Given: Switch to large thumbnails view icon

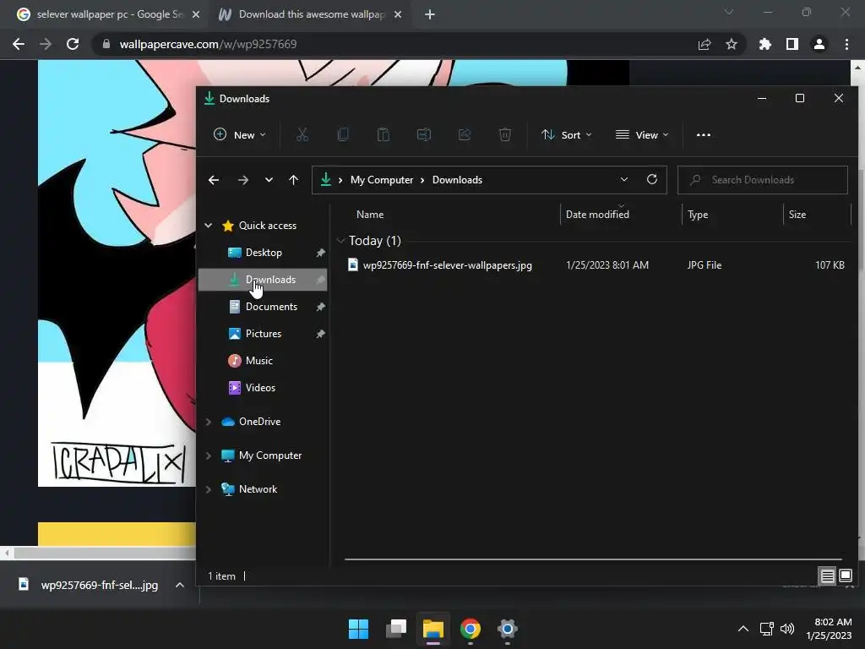Looking at the screenshot, I should coord(846,575).
